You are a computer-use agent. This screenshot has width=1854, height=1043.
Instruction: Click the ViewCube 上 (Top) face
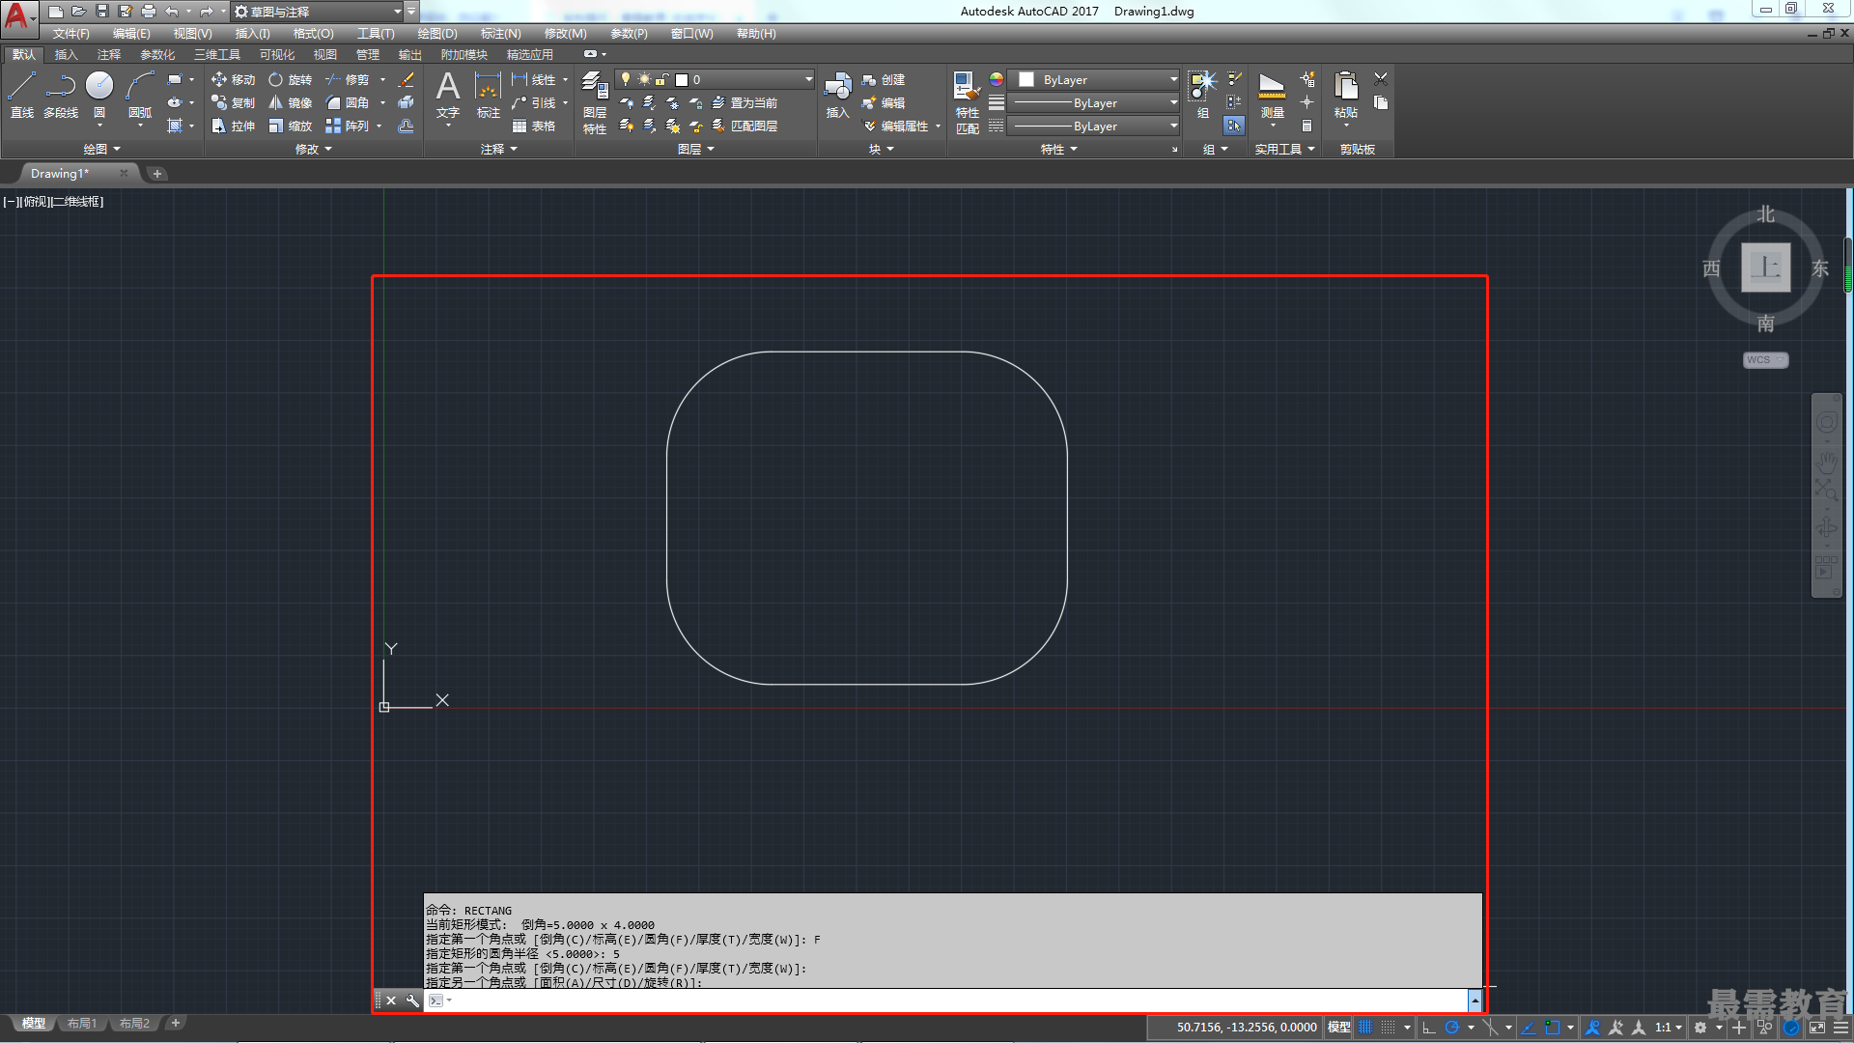tap(1765, 268)
